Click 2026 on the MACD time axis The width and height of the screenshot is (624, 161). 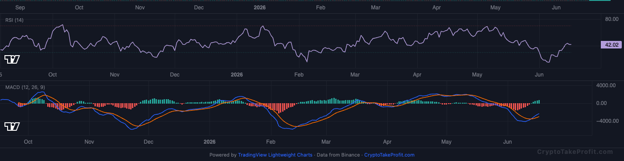coord(209,142)
